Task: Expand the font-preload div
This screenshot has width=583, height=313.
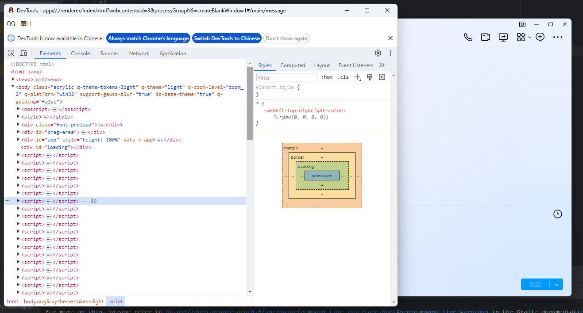Action: (19, 124)
